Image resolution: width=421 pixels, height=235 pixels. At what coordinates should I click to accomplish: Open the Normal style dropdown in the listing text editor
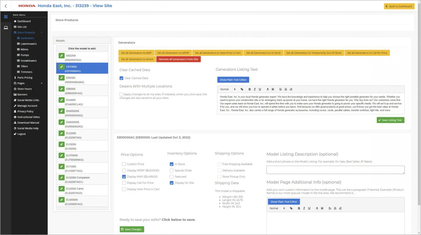tap(228, 89)
